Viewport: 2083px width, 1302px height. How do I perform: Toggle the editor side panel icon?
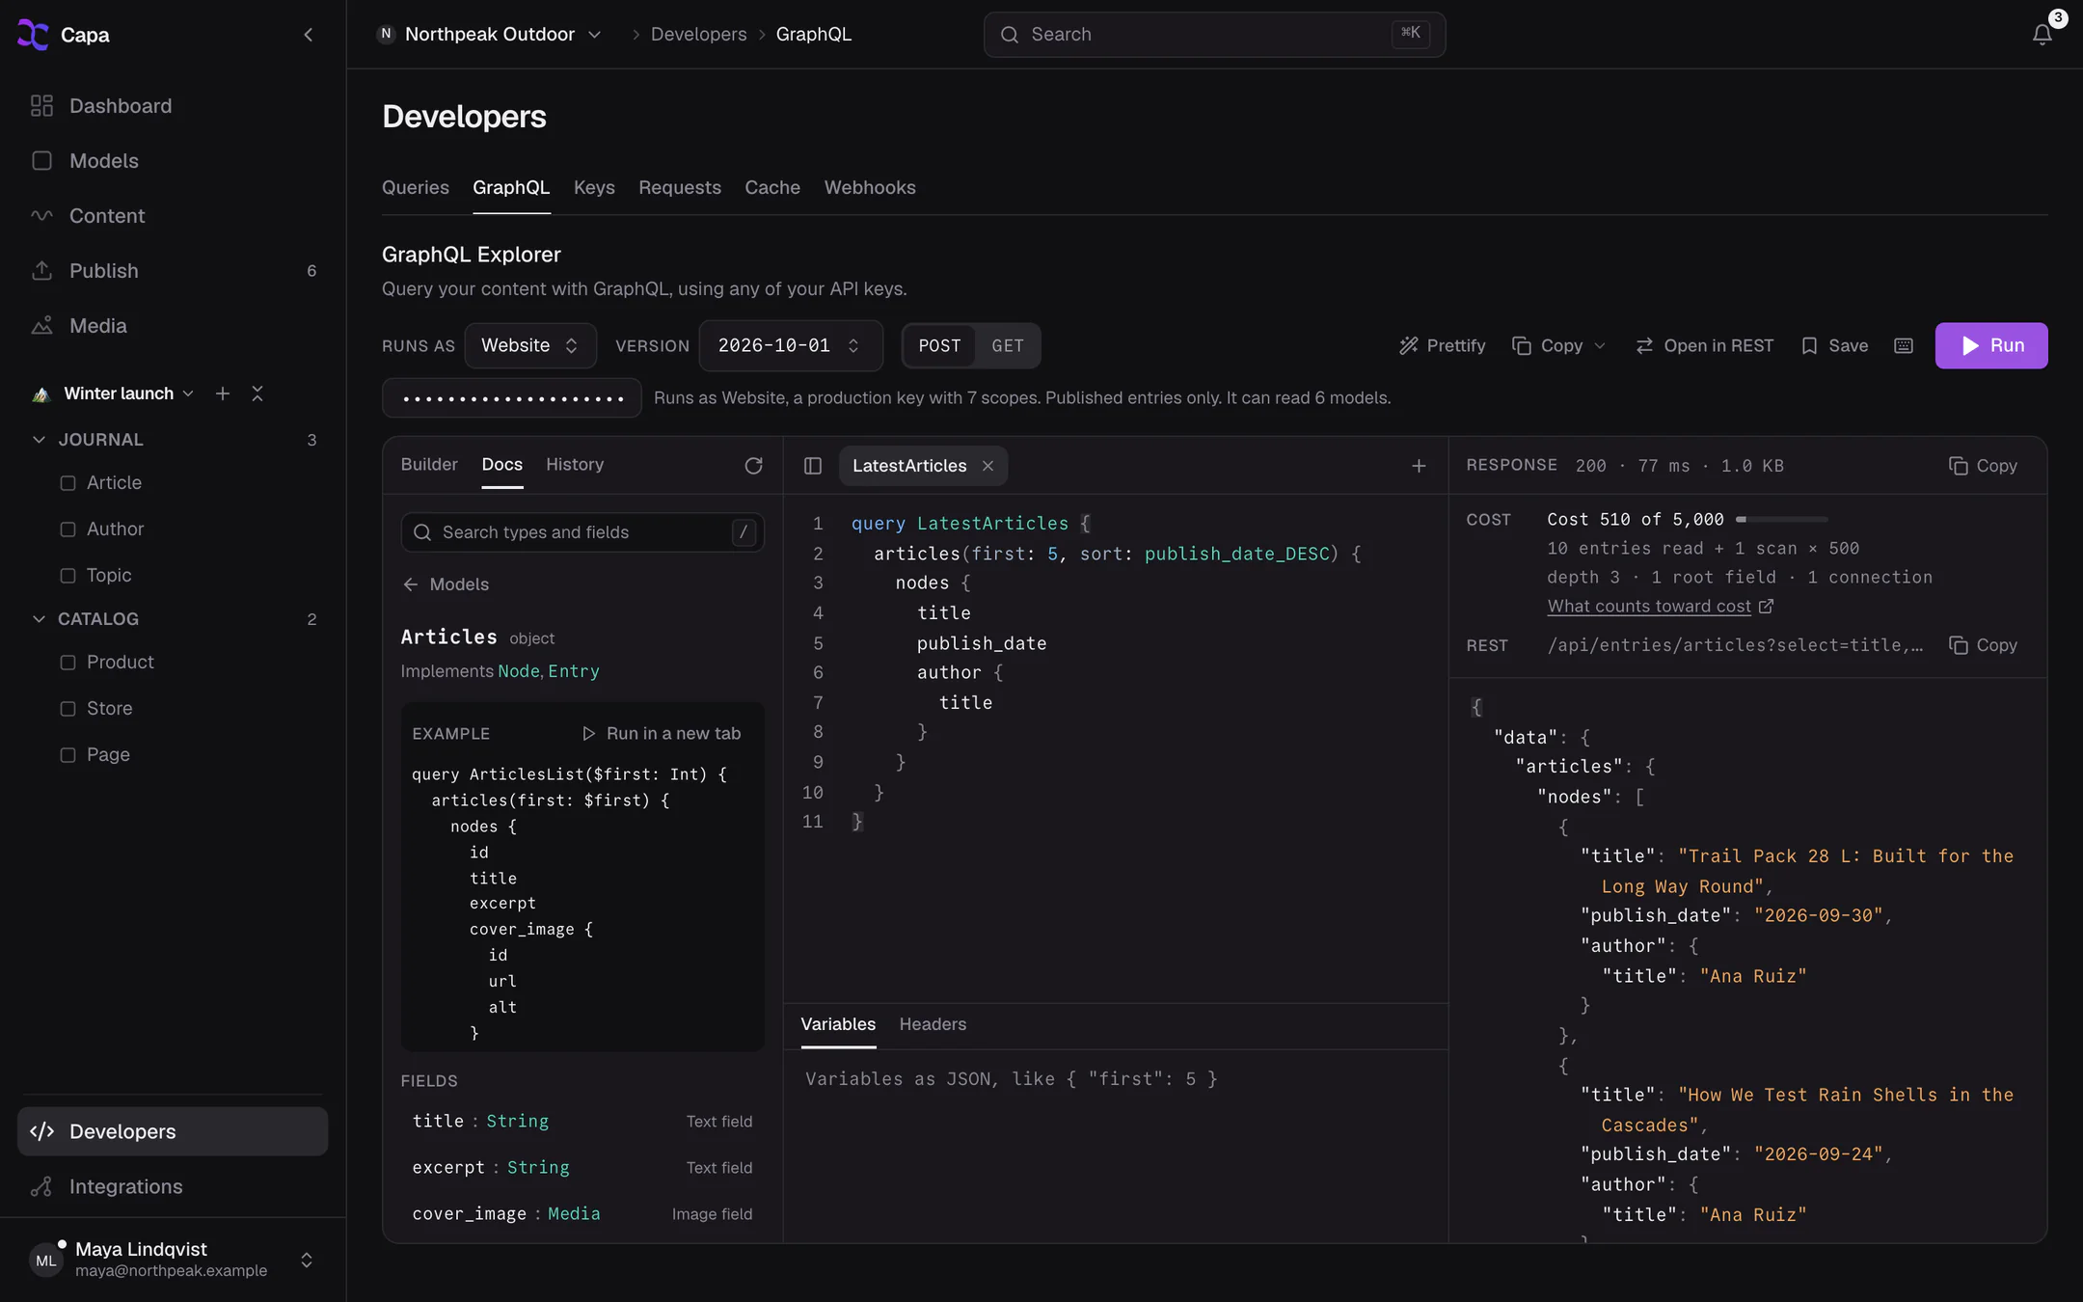tap(813, 466)
